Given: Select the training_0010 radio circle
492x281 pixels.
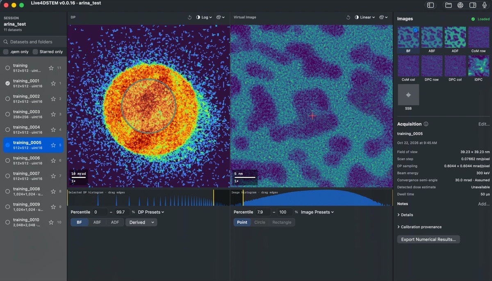Looking at the screenshot, I should 7,222.
